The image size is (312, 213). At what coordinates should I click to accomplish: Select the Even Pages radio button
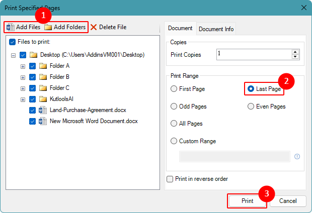(251, 106)
